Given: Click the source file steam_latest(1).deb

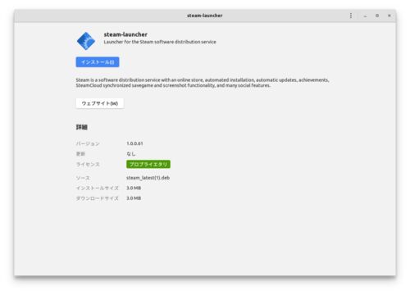Looking at the screenshot, I should click(148, 178).
